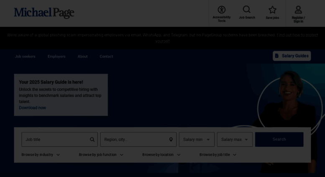Click the Register / Sign in person icon
This screenshot has width=325, height=177.
click(x=298, y=10)
